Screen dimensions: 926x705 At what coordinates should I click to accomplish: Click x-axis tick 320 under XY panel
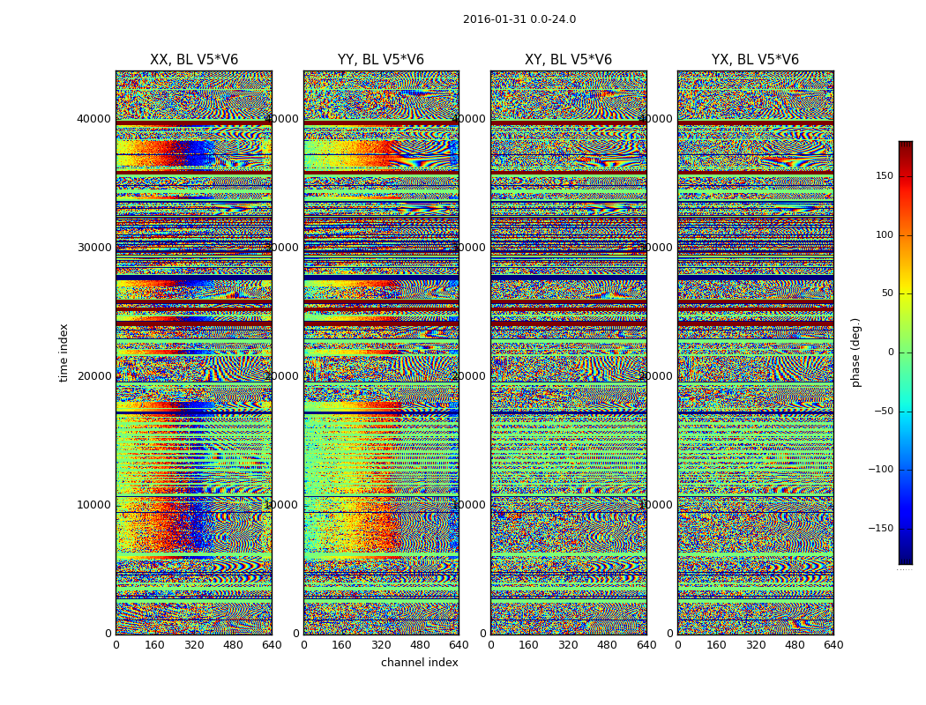(x=568, y=645)
